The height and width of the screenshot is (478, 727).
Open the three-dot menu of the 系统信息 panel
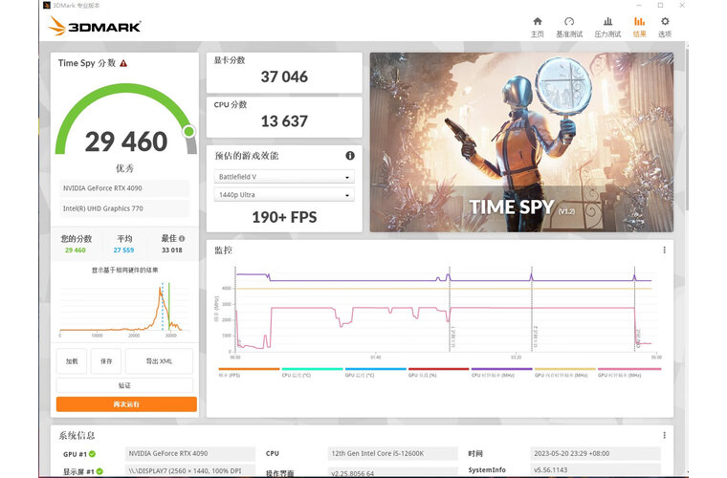[x=664, y=435]
